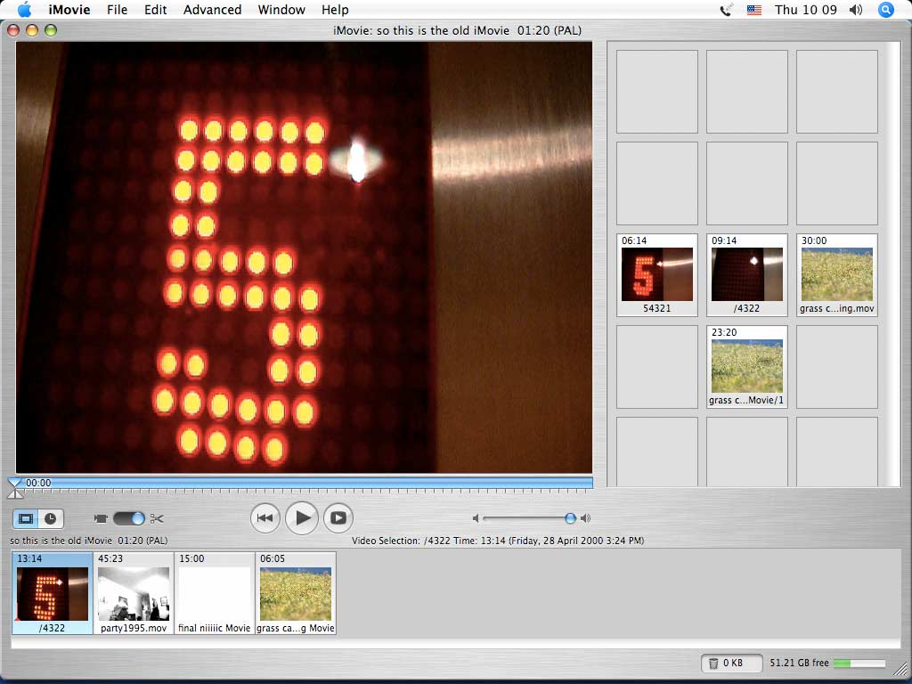Open the Help menu
The height and width of the screenshot is (684, 912).
(335, 10)
